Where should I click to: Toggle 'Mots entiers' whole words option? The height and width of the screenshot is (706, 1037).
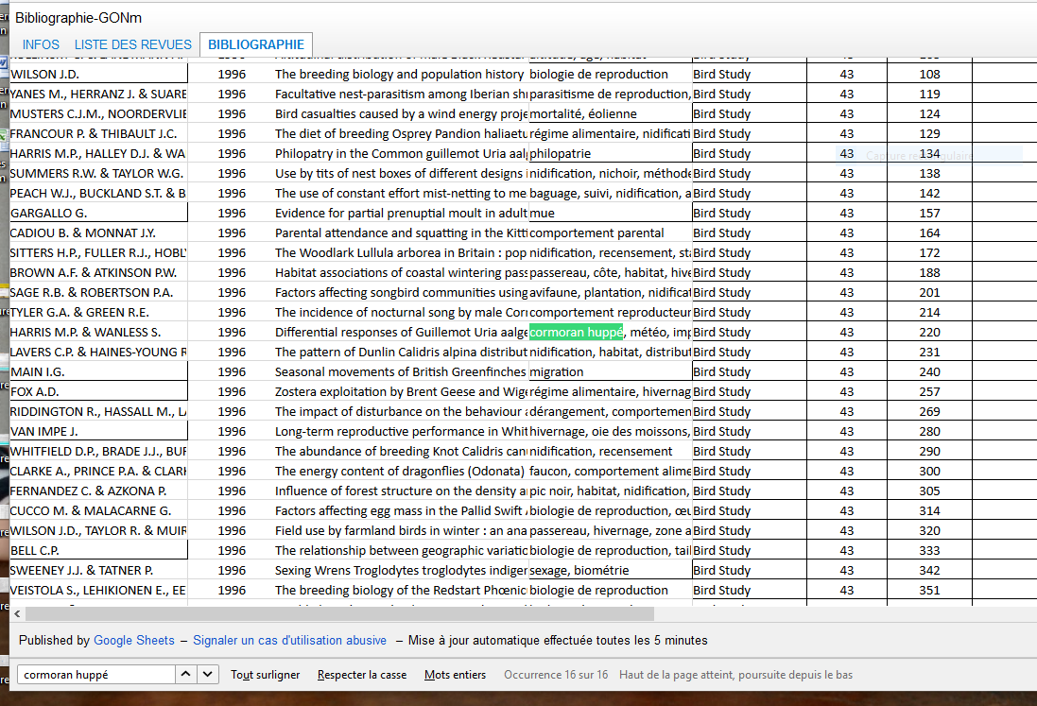tap(455, 675)
